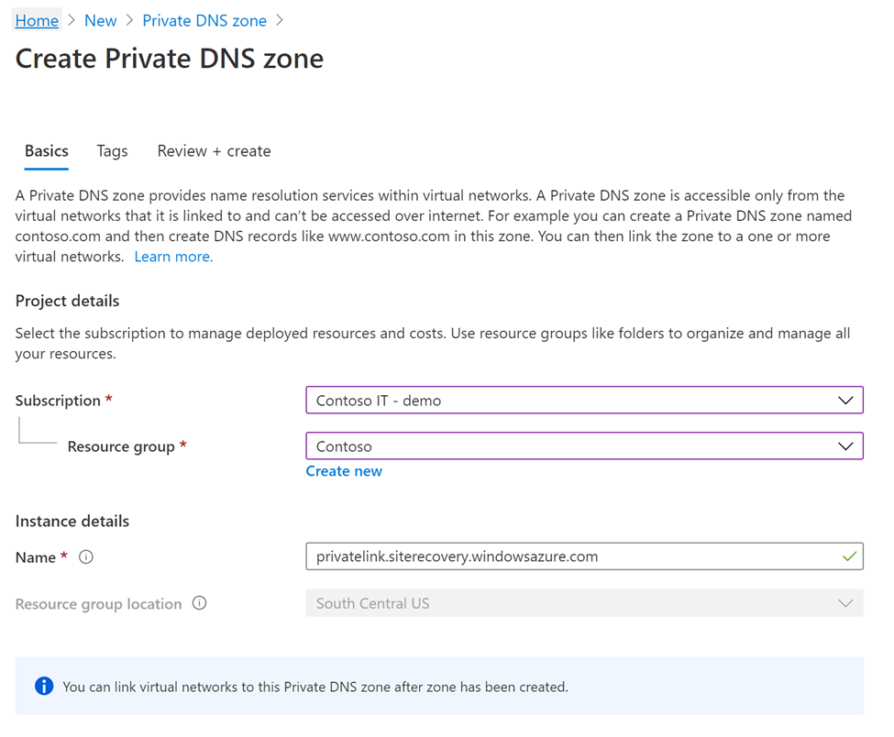The height and width of the screenshot is (737, 894).
Task: Click the chevron on the Subscription dropdown
Action: pos(848,400)
